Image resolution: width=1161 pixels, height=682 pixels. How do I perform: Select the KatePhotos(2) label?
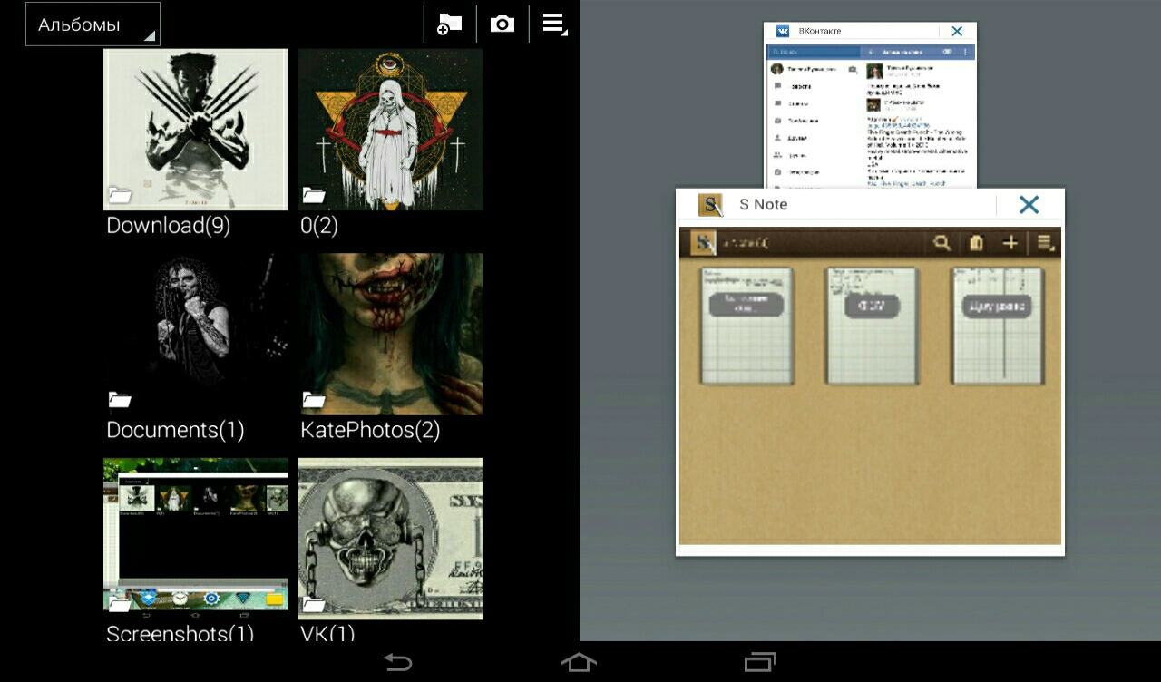(x=370, y=430)
